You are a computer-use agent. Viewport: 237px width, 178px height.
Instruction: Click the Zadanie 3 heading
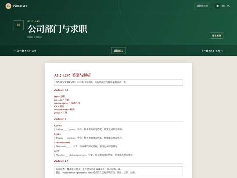[x=60, y=119]
